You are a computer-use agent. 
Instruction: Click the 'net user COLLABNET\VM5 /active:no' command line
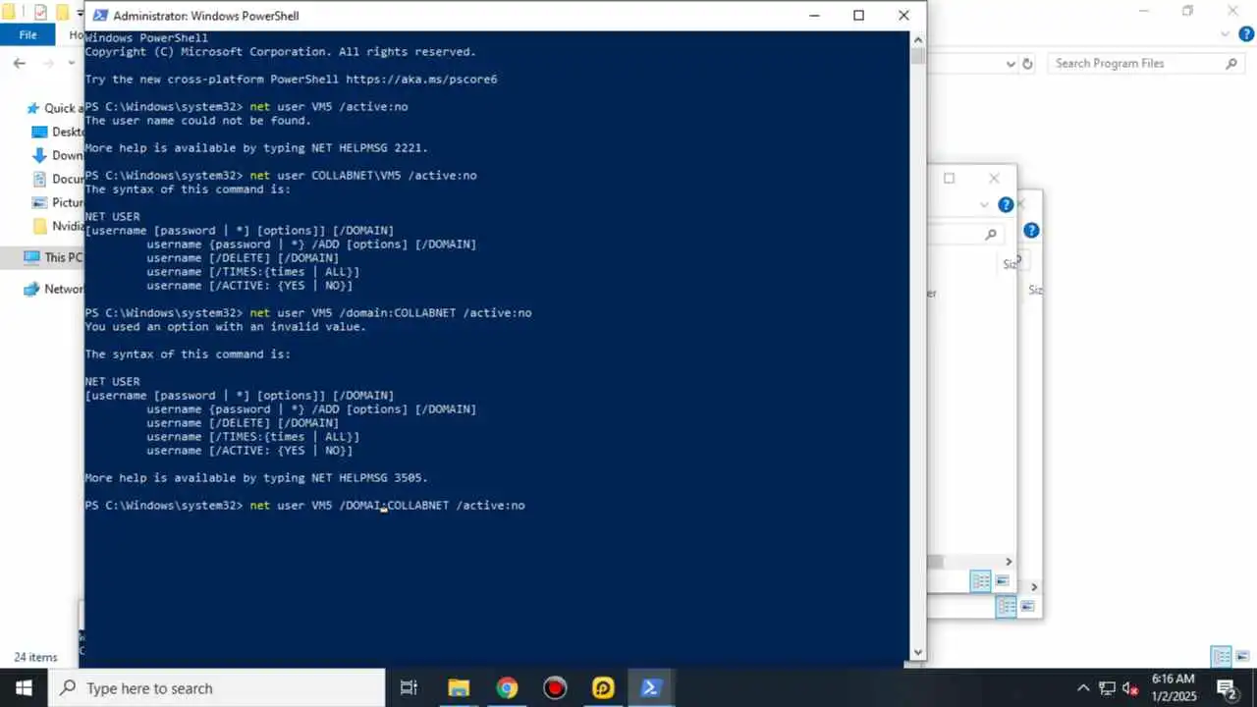[x=281, y=176]
